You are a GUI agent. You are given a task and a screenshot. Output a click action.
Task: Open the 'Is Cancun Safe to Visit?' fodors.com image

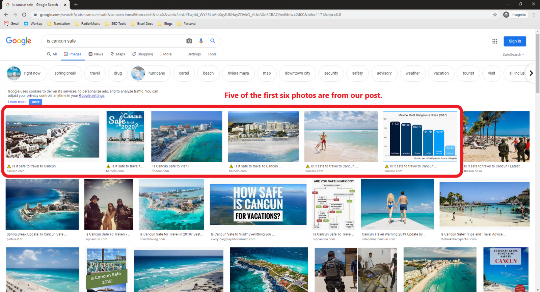(187, 136)
